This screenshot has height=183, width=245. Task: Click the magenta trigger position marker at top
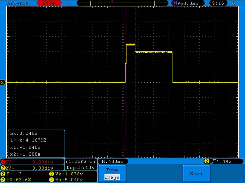point(112,1)
